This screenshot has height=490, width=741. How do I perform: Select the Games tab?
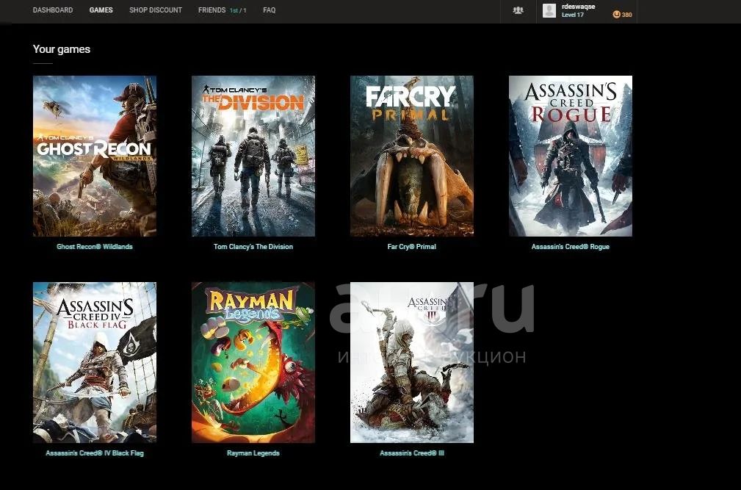[101, 10]
